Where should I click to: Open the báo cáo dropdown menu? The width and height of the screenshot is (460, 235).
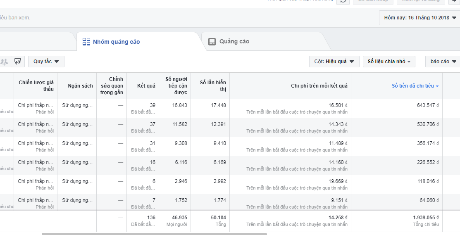443,62
